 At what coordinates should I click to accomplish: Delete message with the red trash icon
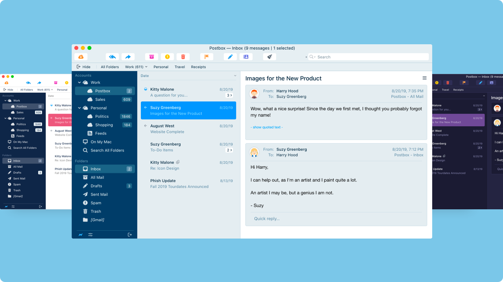[183, 57]
